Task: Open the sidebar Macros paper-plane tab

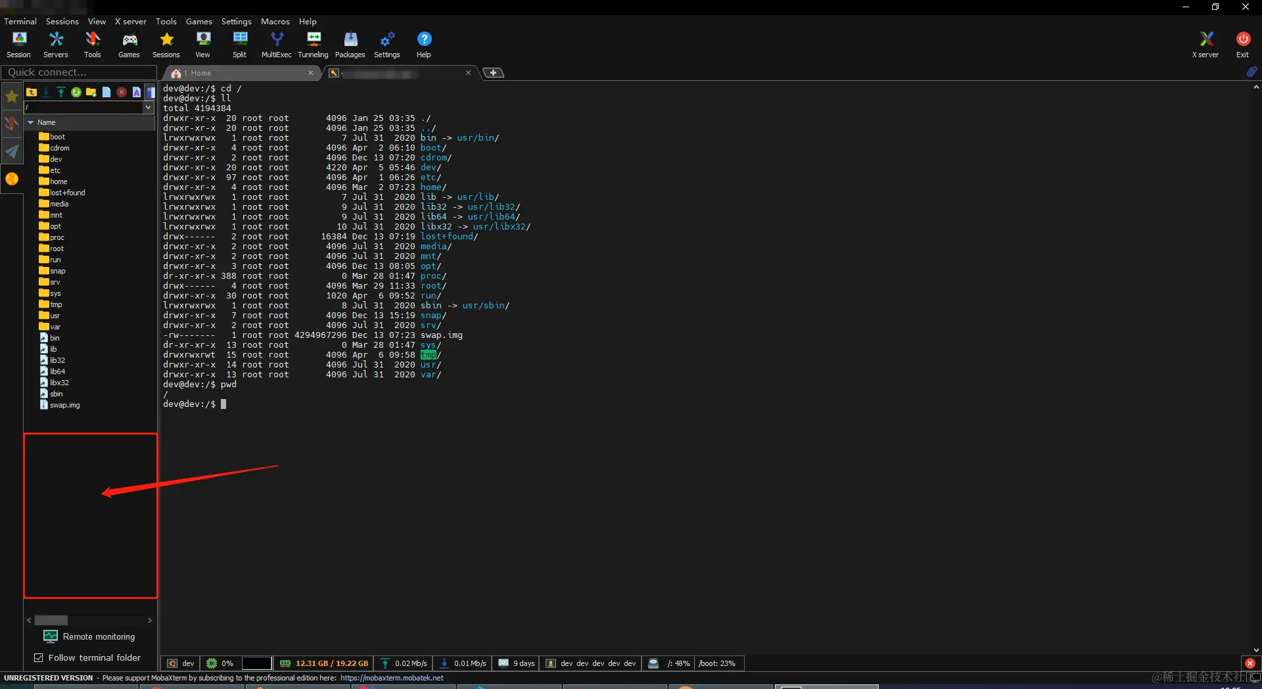Action: coord(12,151)
